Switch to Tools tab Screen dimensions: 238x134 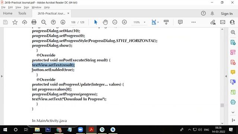tap(22, 13)
